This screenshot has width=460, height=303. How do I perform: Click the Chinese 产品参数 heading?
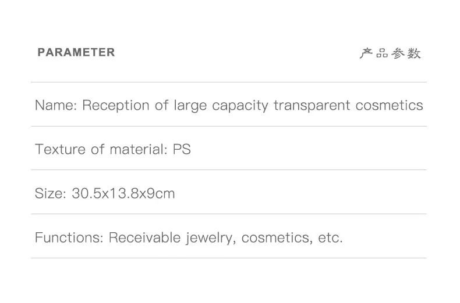point(390,53)
